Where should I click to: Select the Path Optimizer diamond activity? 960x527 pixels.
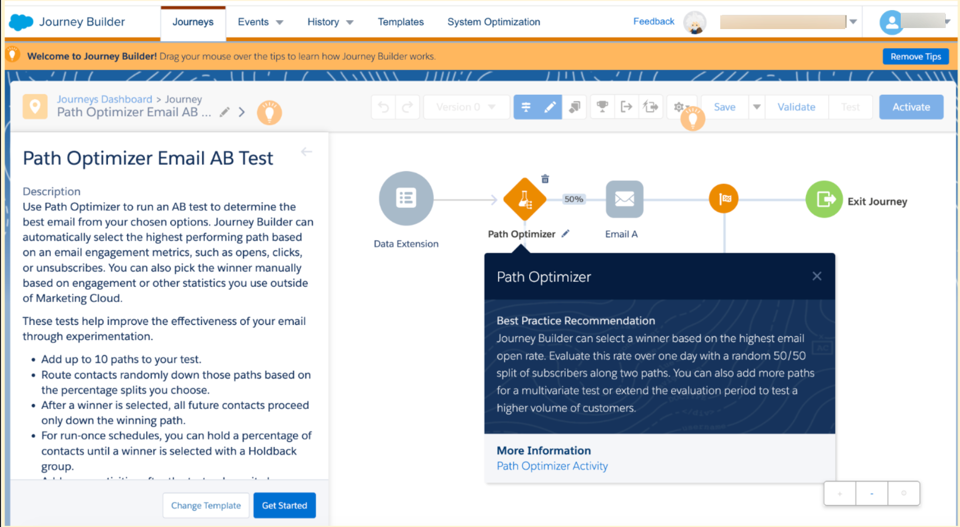point(524,199)
